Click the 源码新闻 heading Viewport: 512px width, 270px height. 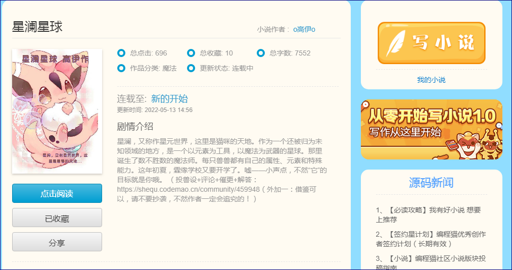coord(431,183)
